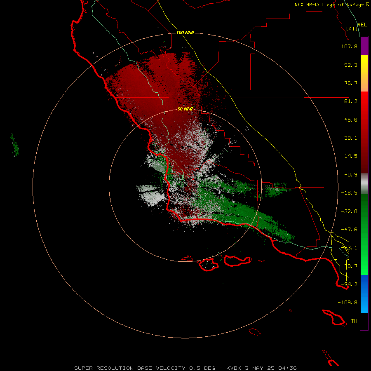
Task: Click the TH threshold label
Action: pyautogui.click(x=354, y=321)
